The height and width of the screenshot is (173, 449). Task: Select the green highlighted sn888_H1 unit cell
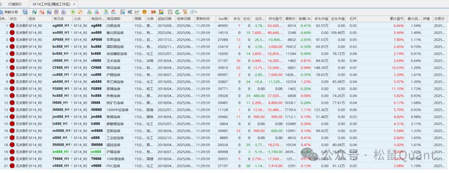tap(61, 151)
